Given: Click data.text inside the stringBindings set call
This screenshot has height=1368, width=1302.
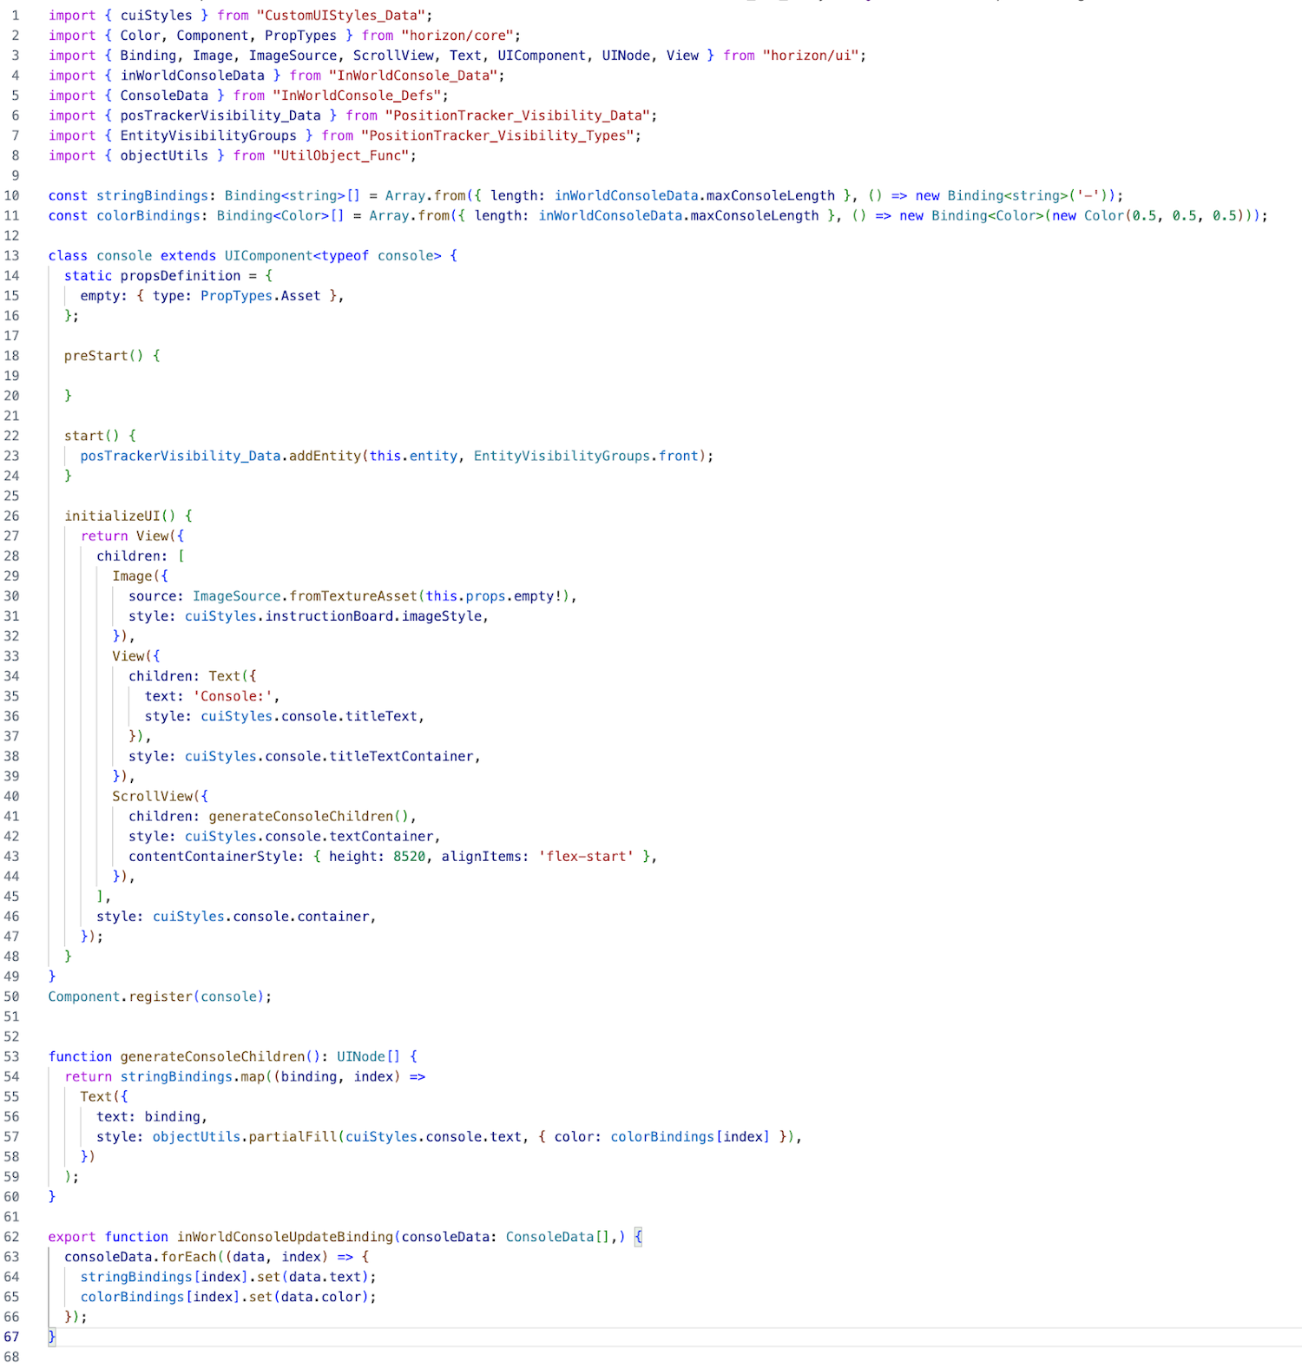Looking at the screenshot, I should click(325, 1277).
